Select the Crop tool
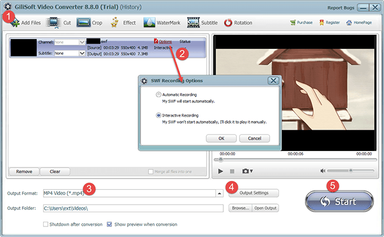The height and width of the screenshot is (237, 384). 84,23
